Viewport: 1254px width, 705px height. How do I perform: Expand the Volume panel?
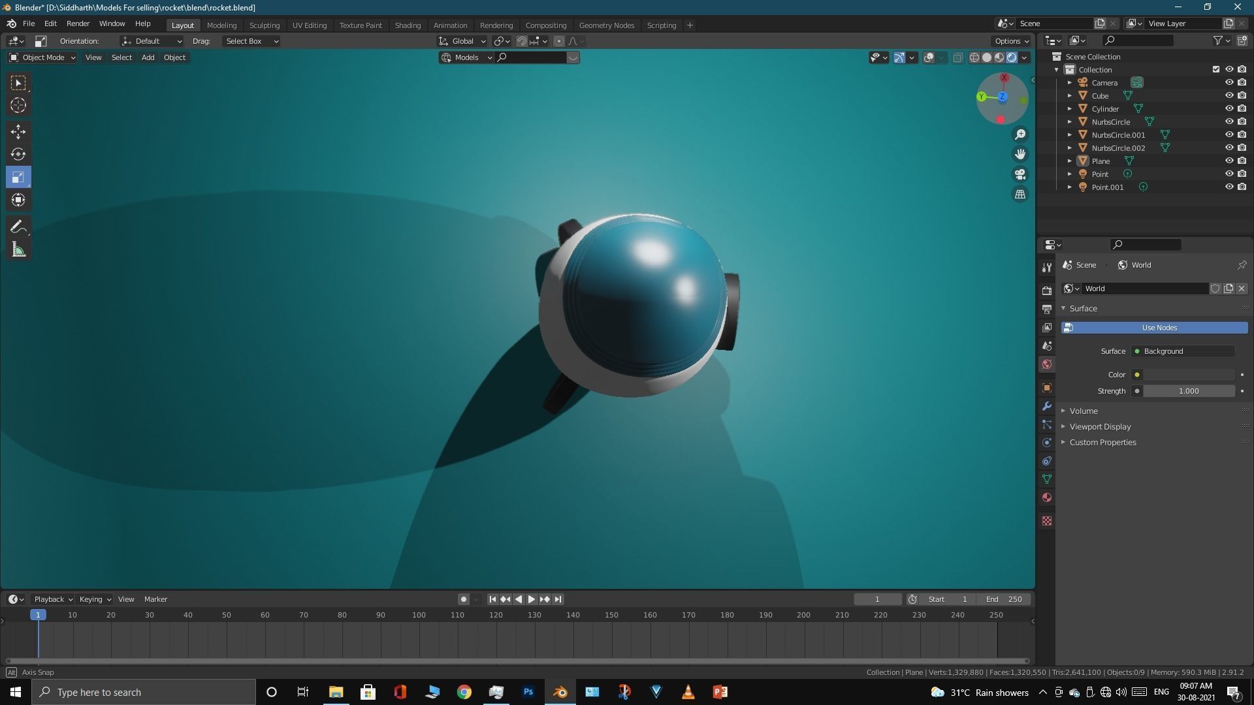click(1083, 411)
